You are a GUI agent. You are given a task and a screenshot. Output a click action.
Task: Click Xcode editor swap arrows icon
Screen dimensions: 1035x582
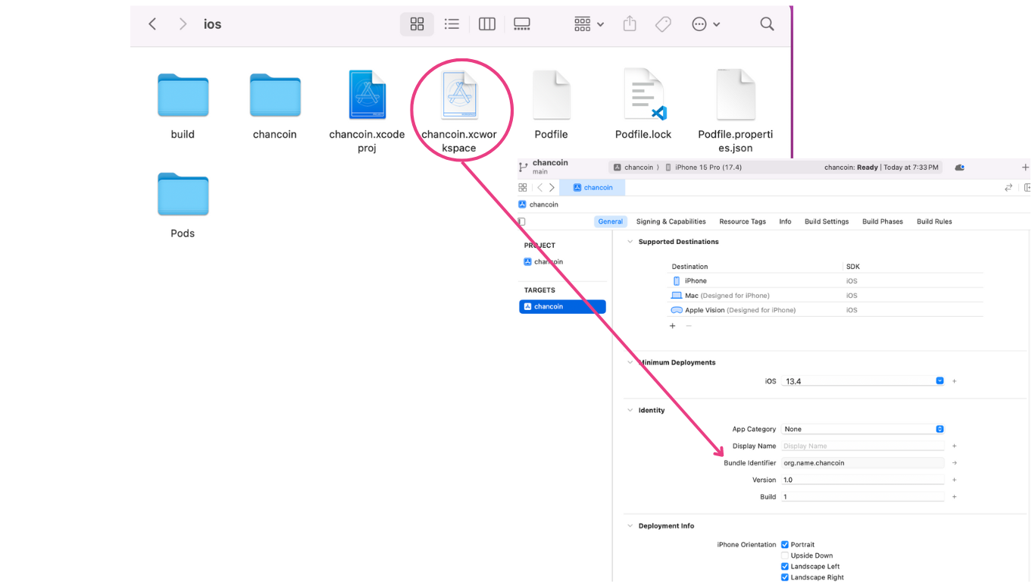click(x=1008, y=187)
